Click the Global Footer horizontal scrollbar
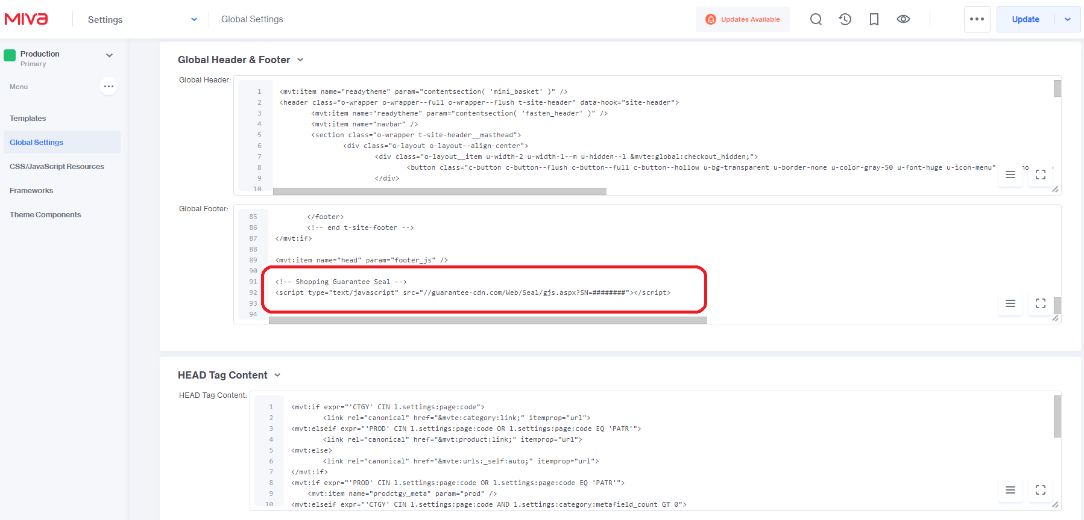This screenshot has height=520, width=1084. point(488,320)
